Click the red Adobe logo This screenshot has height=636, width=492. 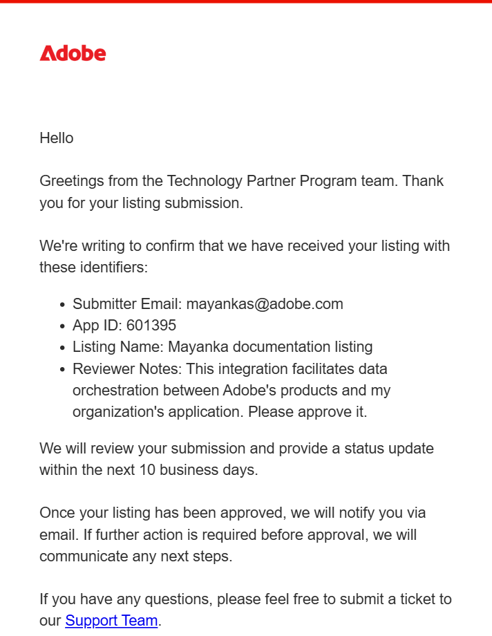tap(73, 53)
